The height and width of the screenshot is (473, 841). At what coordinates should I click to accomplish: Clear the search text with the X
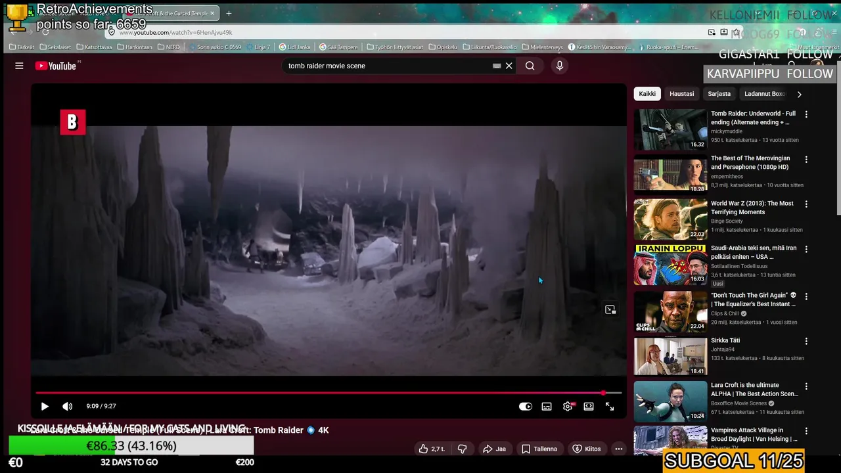pos(509,66)
